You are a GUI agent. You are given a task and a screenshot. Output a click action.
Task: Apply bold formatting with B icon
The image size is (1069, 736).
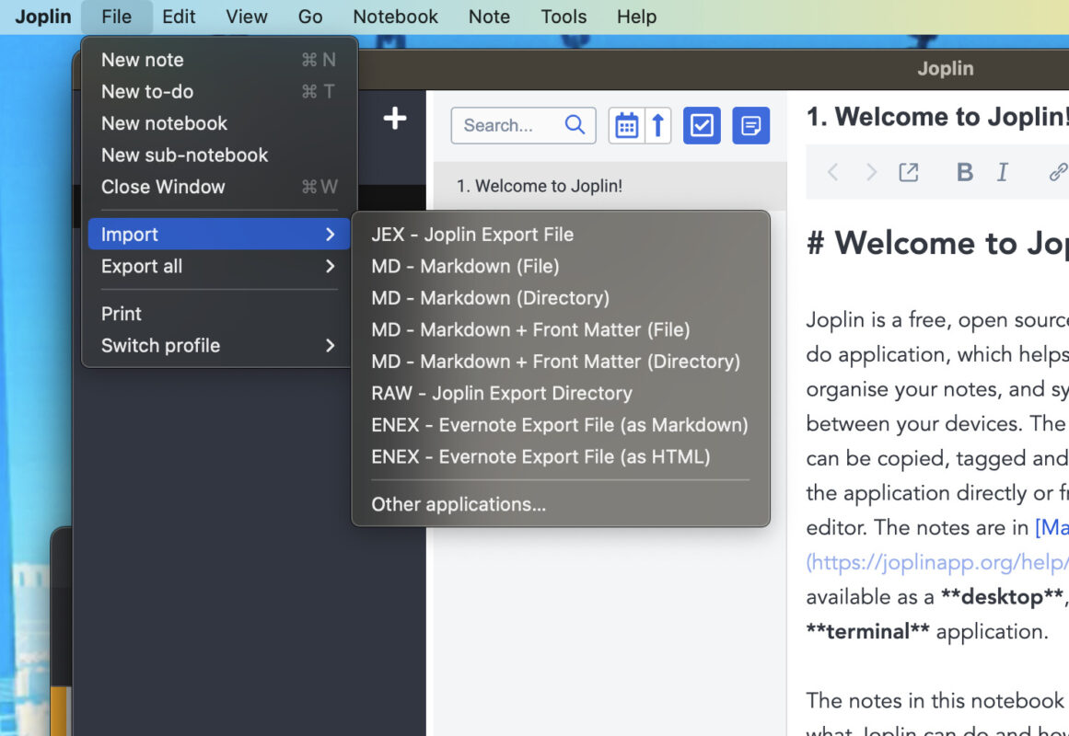964,172
